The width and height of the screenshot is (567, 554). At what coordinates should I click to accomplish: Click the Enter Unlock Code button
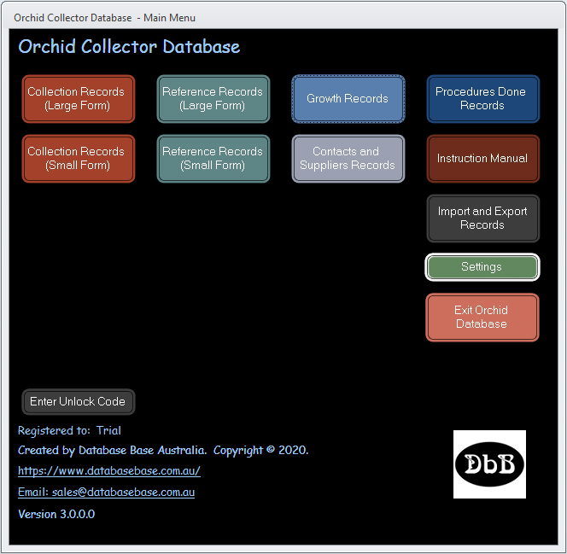[x=79, y=401]
